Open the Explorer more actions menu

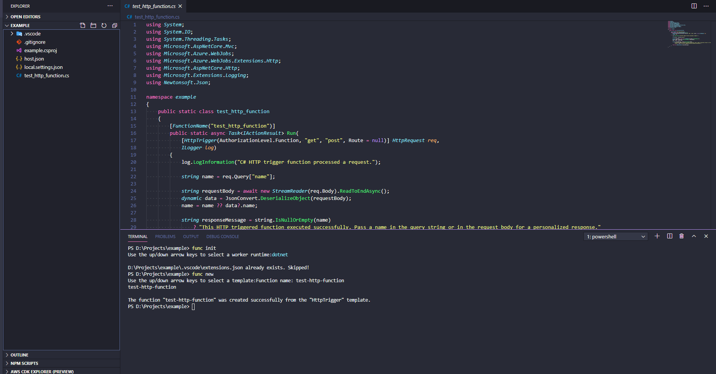110,6
